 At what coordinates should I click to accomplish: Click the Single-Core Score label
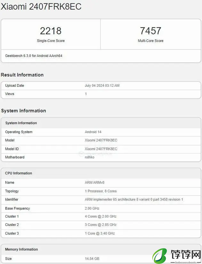click(50, 41)
